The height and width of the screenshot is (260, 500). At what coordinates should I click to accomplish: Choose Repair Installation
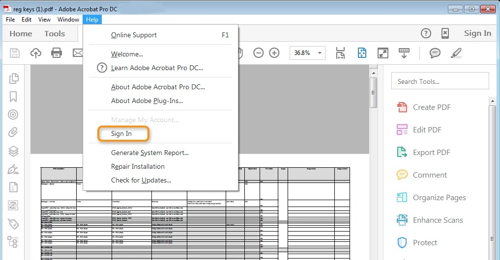(x=160, y=166)
